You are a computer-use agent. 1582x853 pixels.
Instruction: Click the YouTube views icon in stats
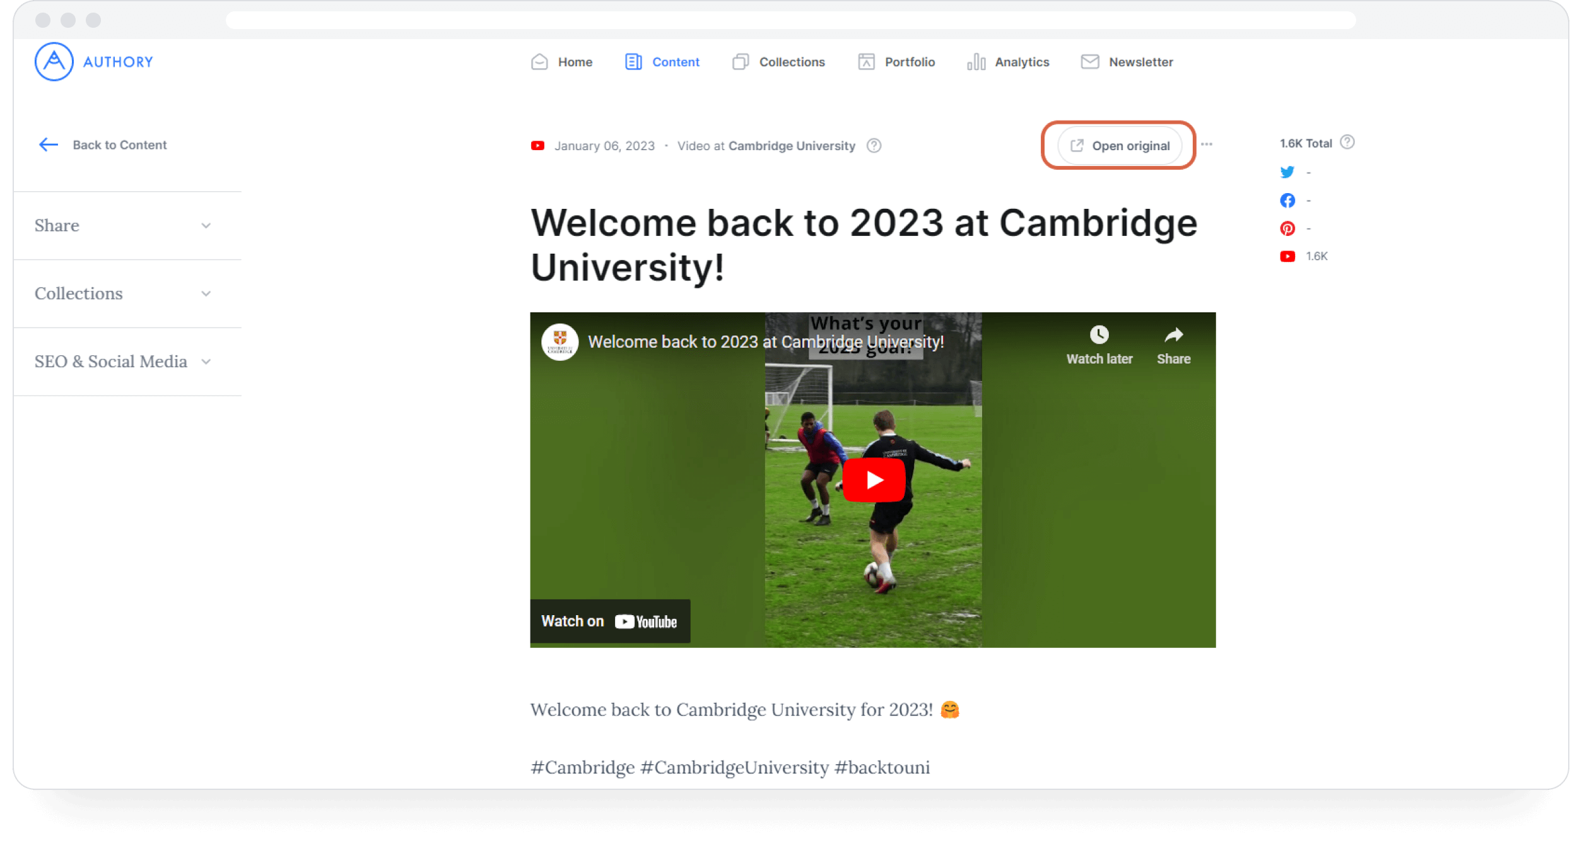(1287, 256)
